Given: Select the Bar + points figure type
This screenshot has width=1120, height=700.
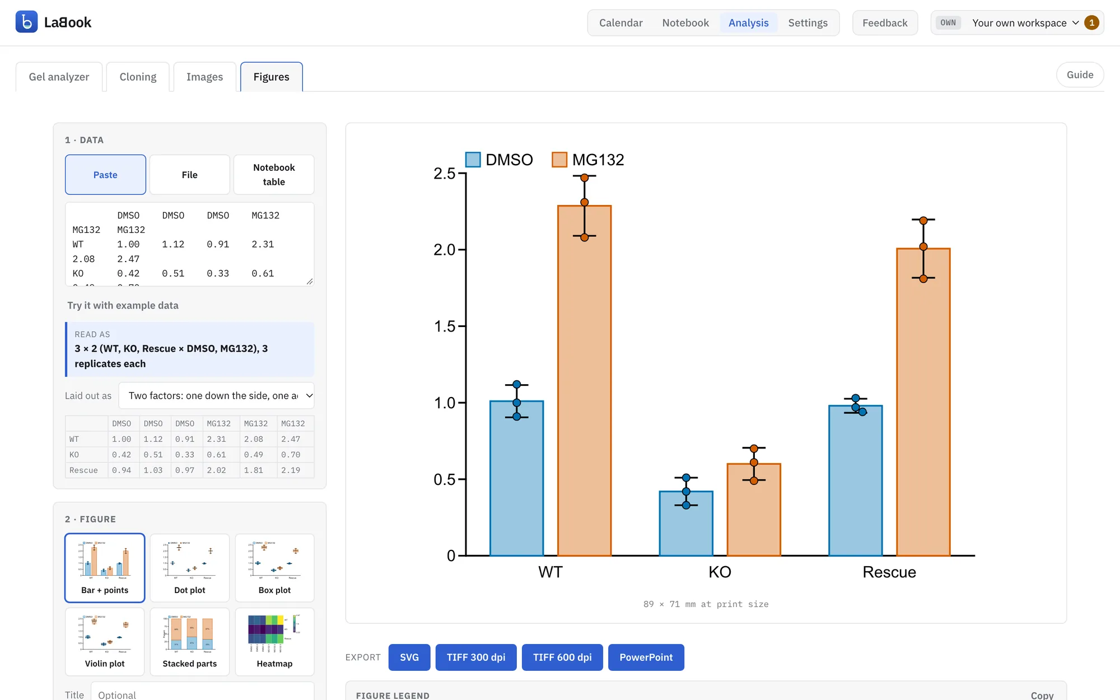Looking at the screenshot, I should (x=105, y=568).
